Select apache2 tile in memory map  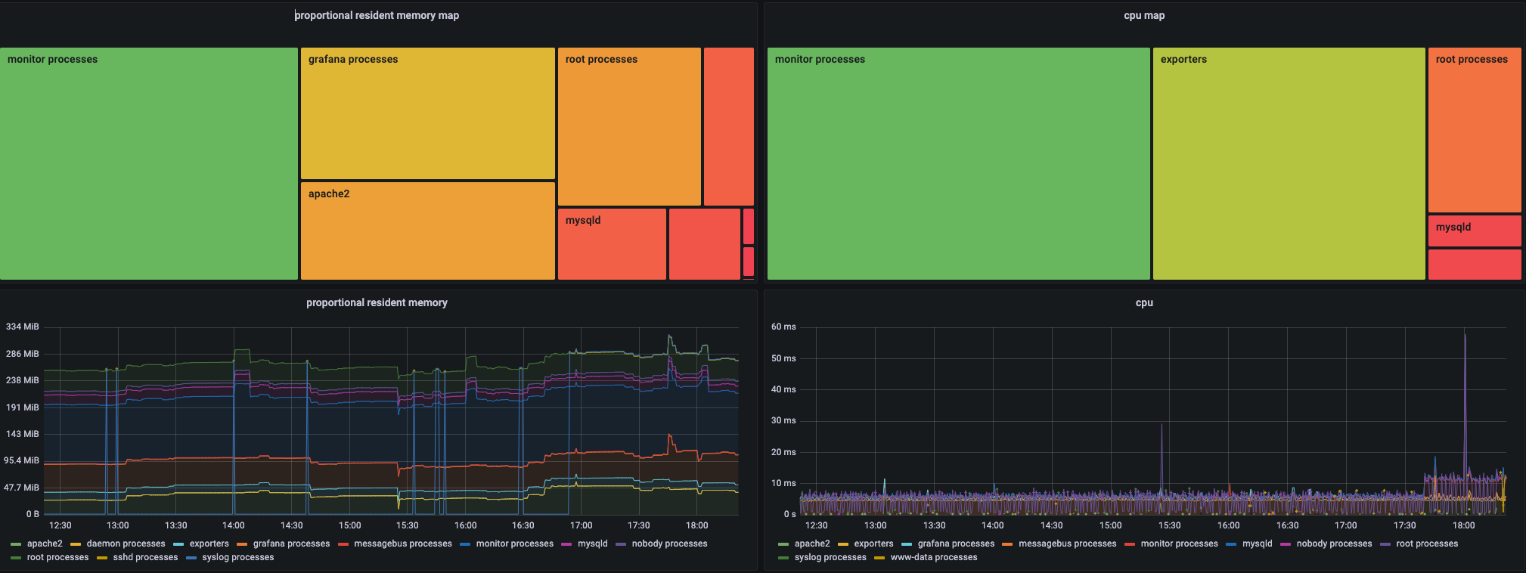[428, 231]
